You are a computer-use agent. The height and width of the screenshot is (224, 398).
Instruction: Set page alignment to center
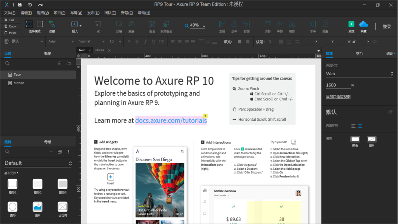(360, 126)
